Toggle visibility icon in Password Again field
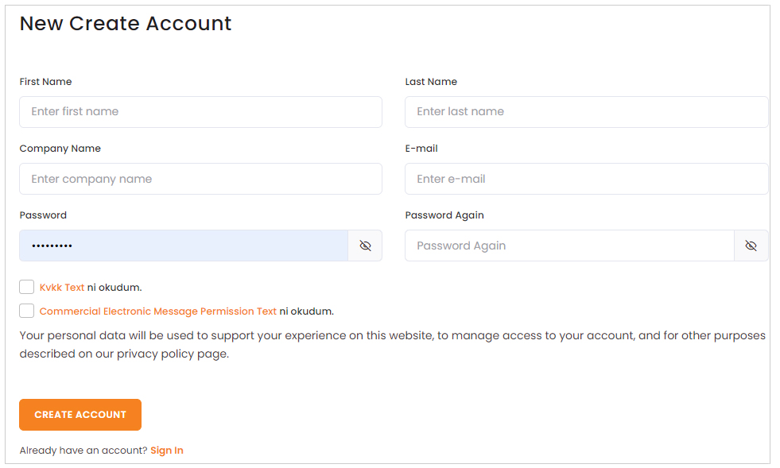The width and height of the screenshot is (780, 468). [x=751, y=246]
